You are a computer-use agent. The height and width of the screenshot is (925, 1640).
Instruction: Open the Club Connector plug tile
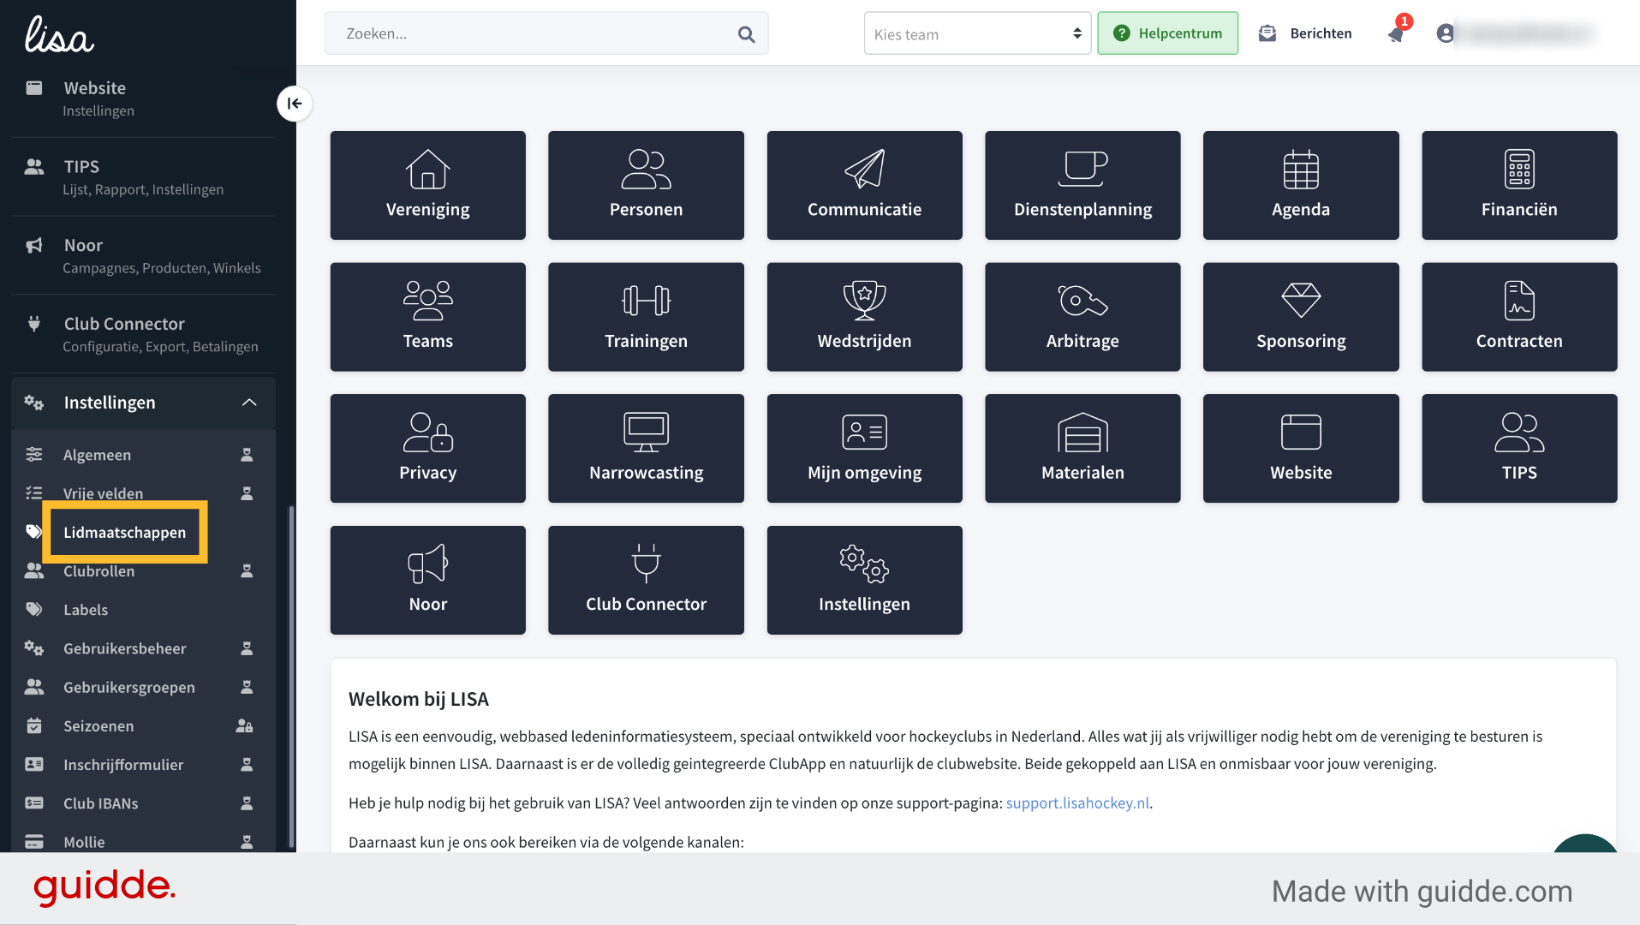tap(646, 580)
